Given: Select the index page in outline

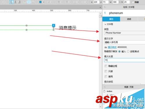Looking at the screenshot, I should [109, 91].
